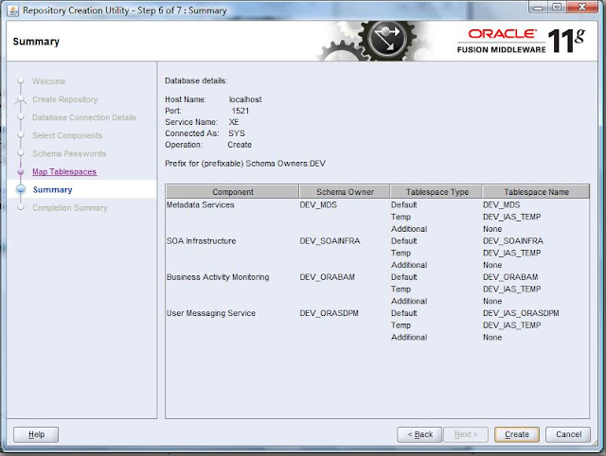Click the port value 1521
The width and height of the screenshot is (606, 456).
(x=241, y=111)
